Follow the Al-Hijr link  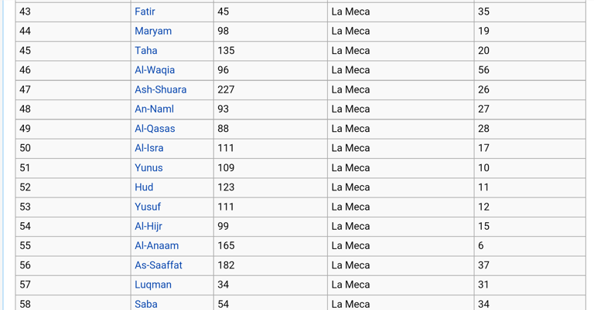coord(148,226)
